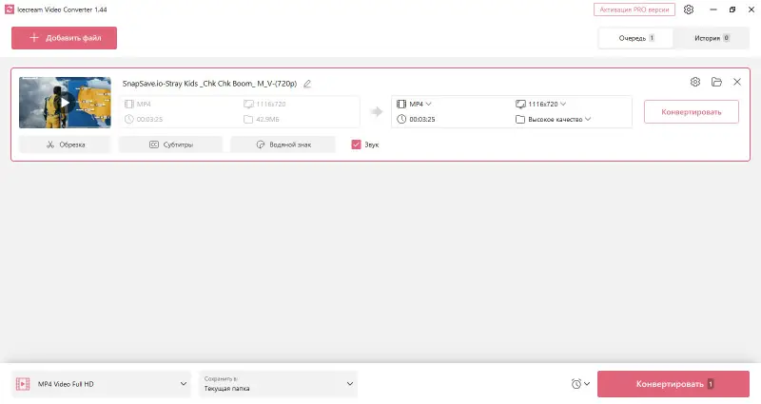The width and height of the screenshot is (761, 404).
Task: Click Активация PRO версии button
Action: [x=634, y=10]
